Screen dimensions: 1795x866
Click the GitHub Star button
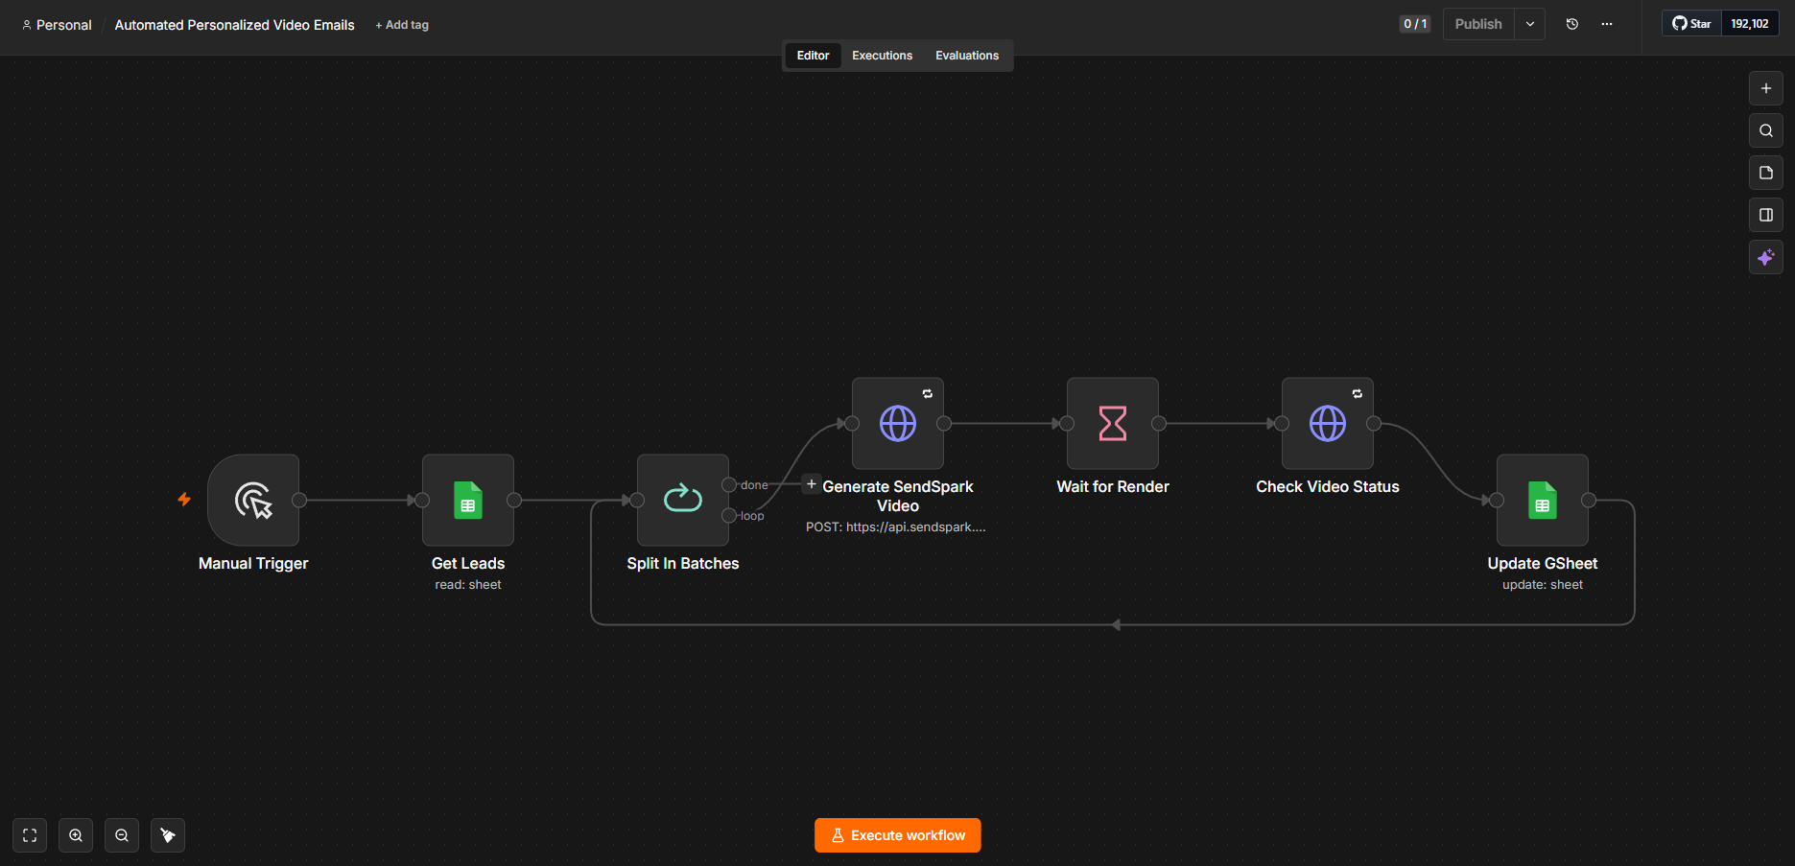(x=1691, y=24)
